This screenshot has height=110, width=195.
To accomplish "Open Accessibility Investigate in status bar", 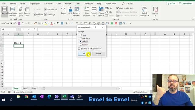I will (23, 92).
